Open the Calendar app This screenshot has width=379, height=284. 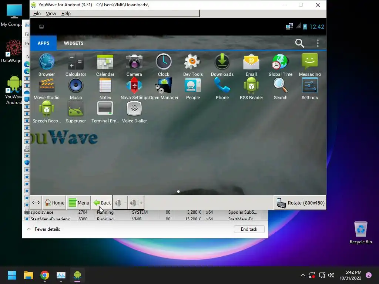pyautogui.click(x=105, y=65)
